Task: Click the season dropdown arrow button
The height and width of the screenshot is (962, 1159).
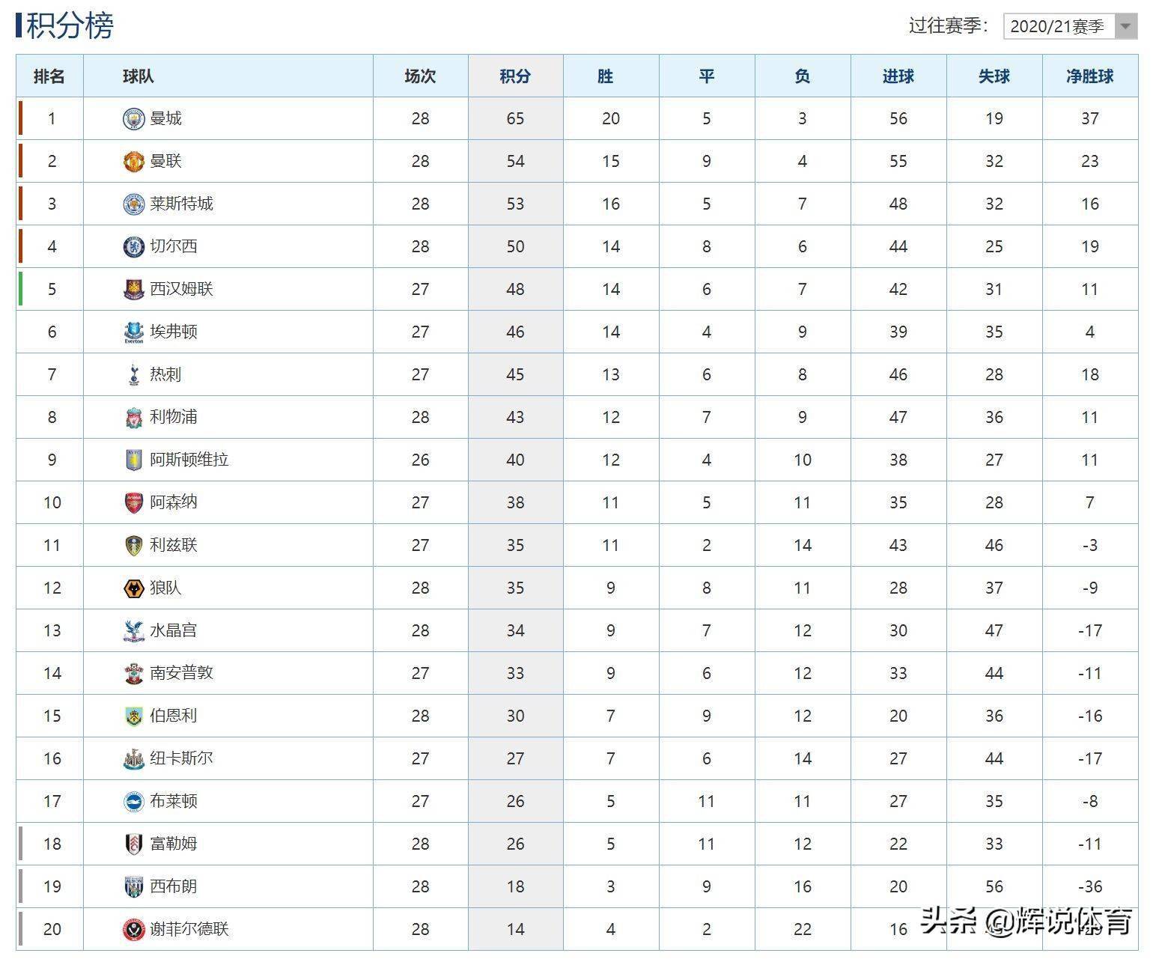Action: (1125, 26)
